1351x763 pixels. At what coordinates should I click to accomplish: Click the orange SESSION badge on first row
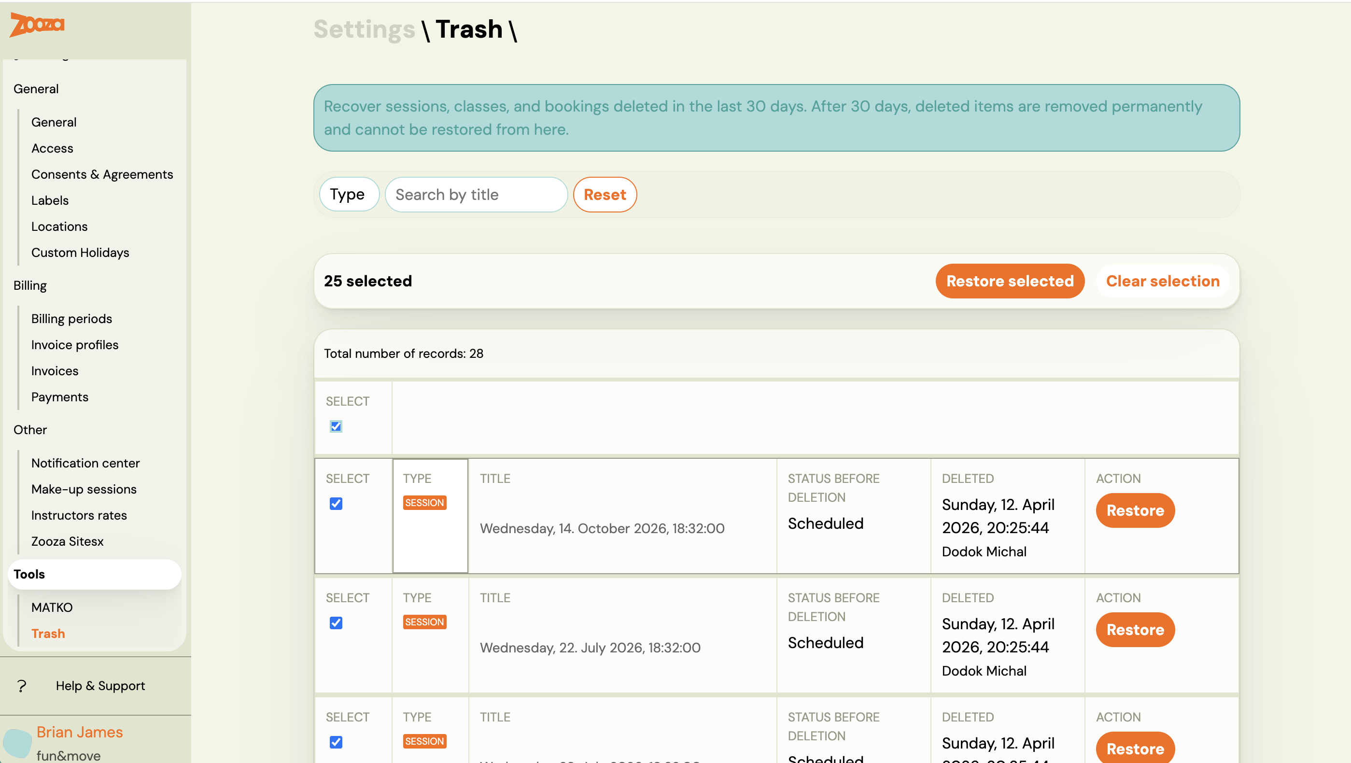[424, 502]
